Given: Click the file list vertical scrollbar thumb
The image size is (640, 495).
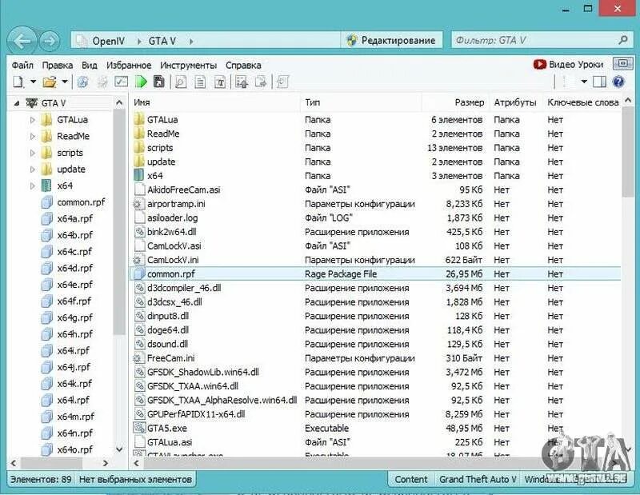Looking at the screenshot, I should pyautogui.click(x=628, y=152).
